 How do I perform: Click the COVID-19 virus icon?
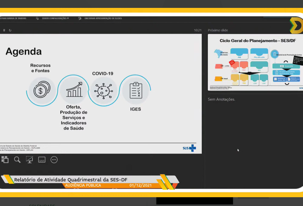pyautogui.click(x=103, y=90)
